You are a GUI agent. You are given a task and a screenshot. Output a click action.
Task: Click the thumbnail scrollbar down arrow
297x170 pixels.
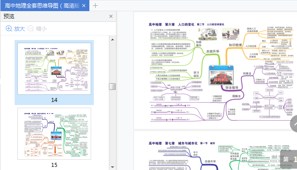(112, 167)
